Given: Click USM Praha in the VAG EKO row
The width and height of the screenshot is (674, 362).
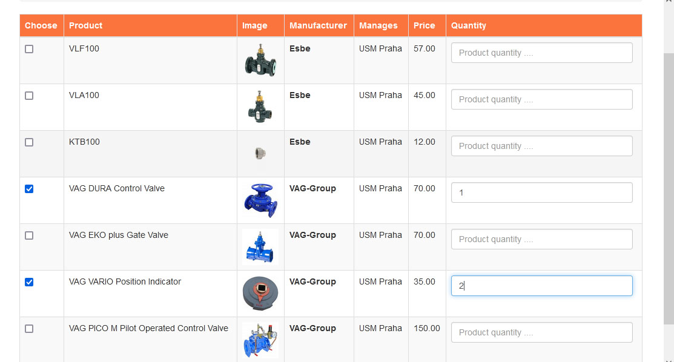Looking at the screenshot, I should click(x=380, y=235).
